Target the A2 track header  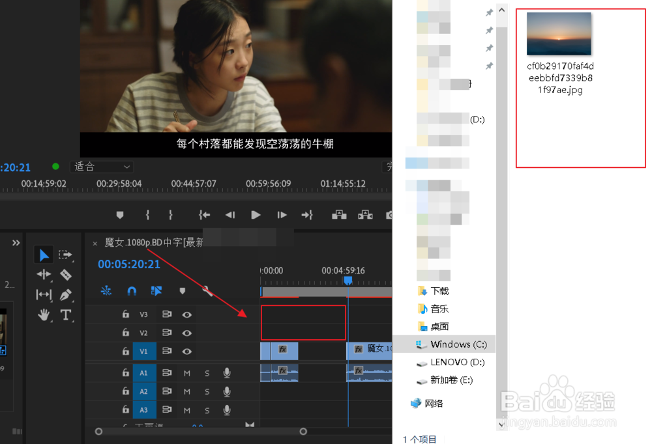[144, 391]
